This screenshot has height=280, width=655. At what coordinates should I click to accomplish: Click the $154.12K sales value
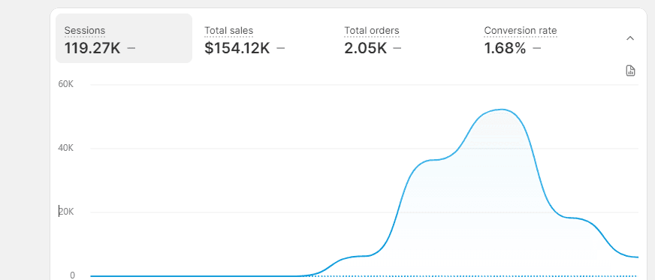[x=237, y=48]
